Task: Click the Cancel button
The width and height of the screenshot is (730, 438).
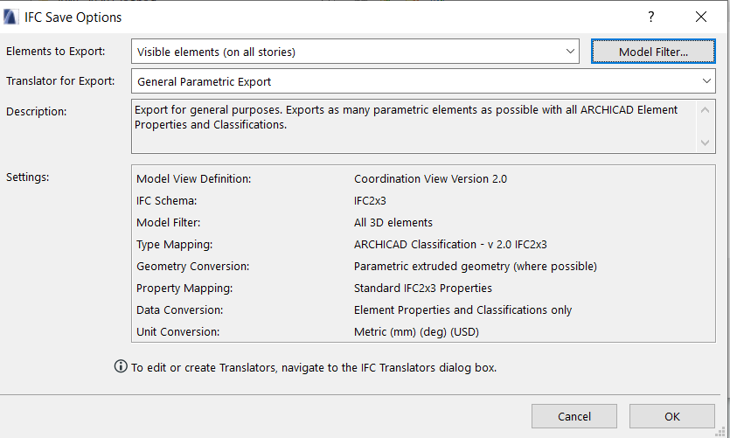Action: 574,416
